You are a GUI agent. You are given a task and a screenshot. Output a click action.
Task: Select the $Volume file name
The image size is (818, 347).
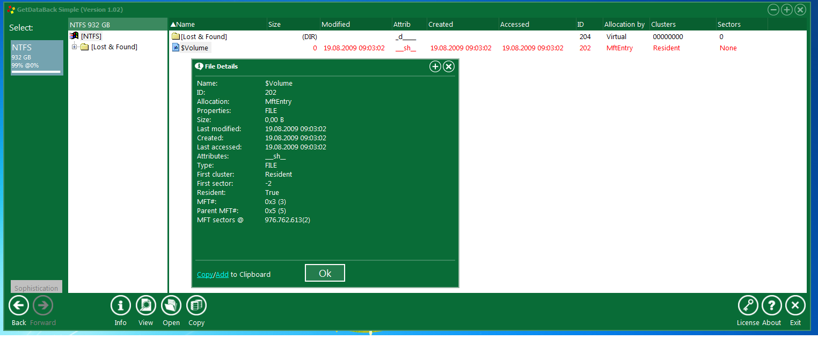click(x=194, y=48)
